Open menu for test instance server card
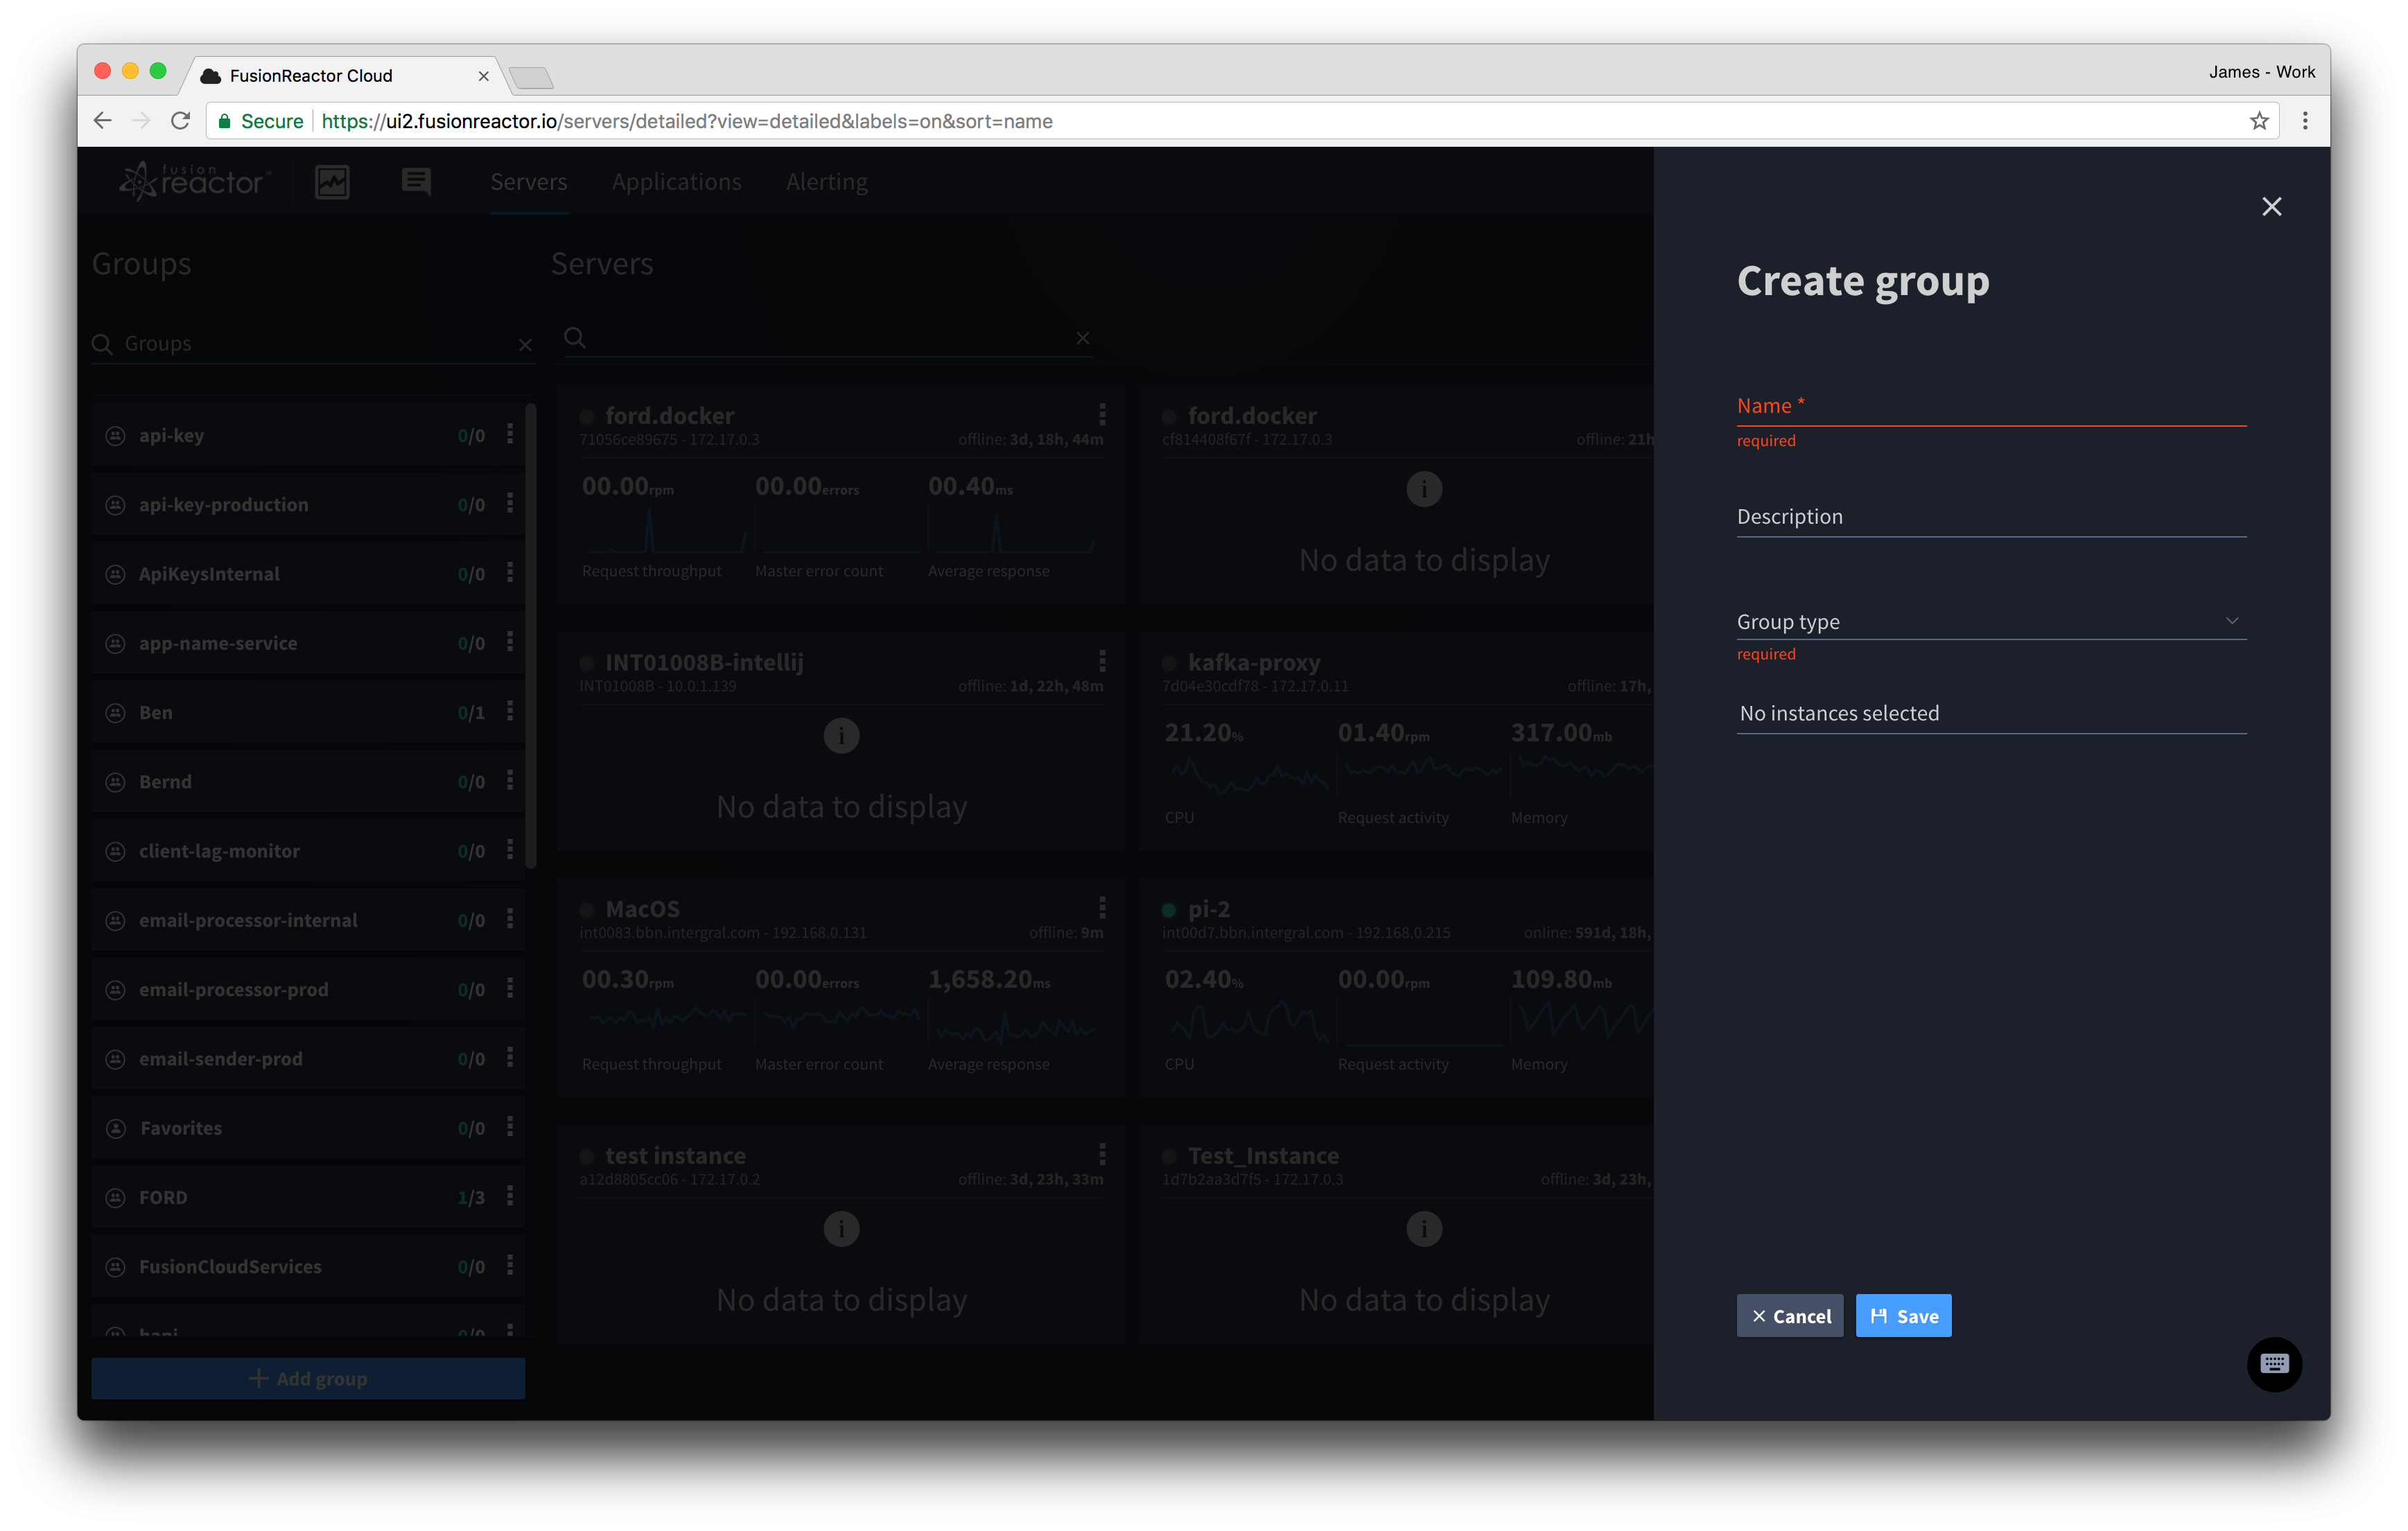Image resolution: width=2408 pixels, height=1531 pixels. pos(1102,1154)
